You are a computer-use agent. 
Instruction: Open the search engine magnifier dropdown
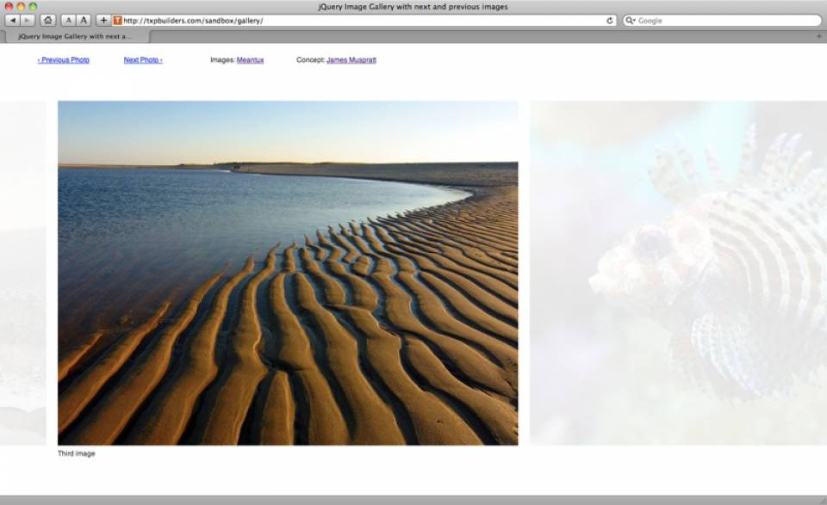click(631, 19)
